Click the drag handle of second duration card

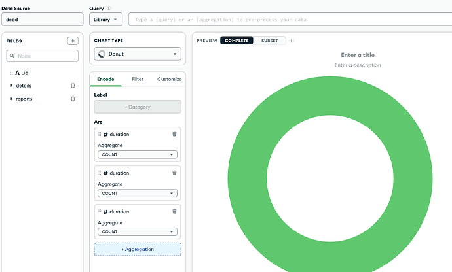(100, 173)
